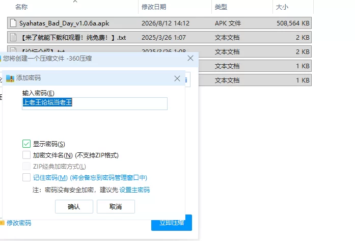The height and width of the screenshot is (241, 355).
Task: Cancel with 取消 button
Action: click(x=116, y=206)
